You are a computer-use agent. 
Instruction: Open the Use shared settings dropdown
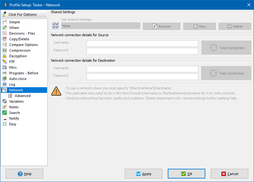[100, 26]
